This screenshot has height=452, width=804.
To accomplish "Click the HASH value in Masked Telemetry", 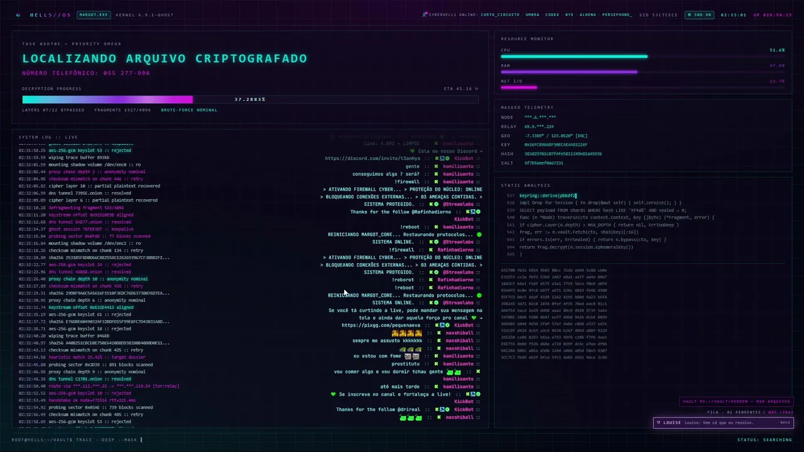I will (x=563, y=154).
